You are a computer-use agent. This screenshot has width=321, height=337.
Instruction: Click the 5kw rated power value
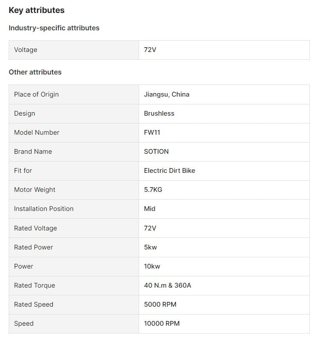point(150,247)
